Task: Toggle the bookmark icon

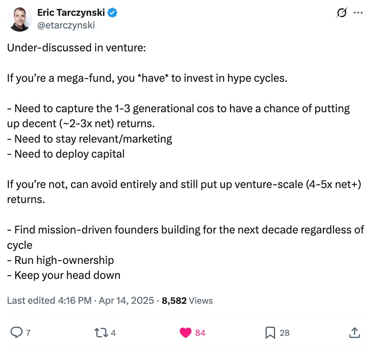Action: pyautogui.click(x=270, y=333)
